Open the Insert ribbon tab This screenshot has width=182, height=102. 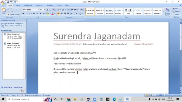(18, 5)
